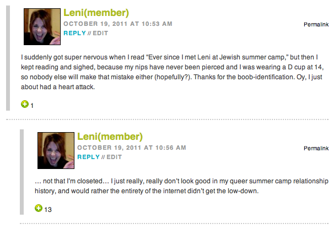Open Permalink for the 10:56 AM comment
The width and height of the screenshot is (333, 229).
(316, 149)
